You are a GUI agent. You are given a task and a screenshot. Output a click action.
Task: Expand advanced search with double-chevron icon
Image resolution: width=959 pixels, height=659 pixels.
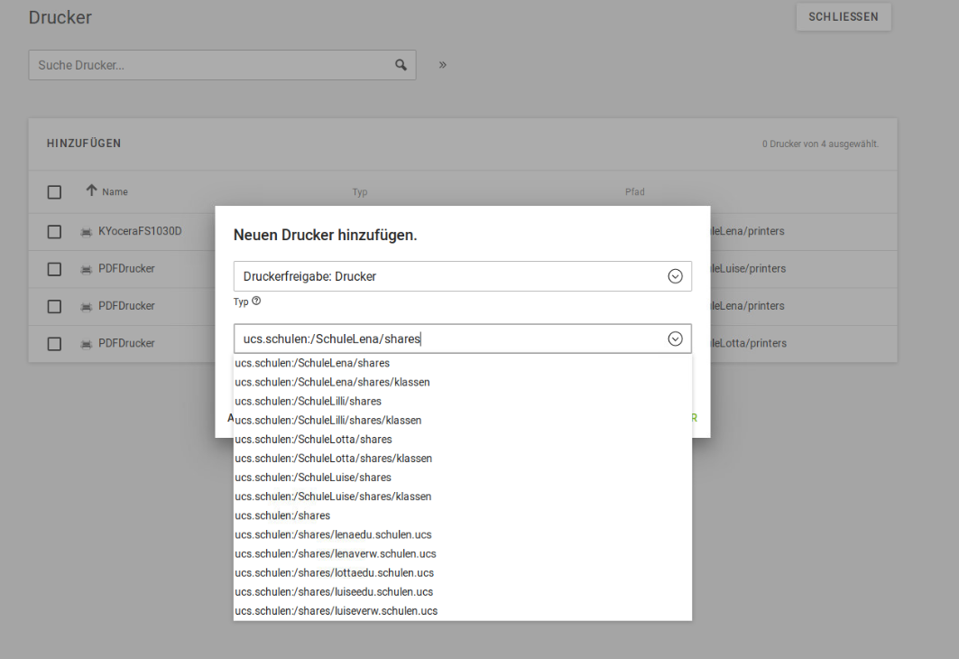pos(443,65)
